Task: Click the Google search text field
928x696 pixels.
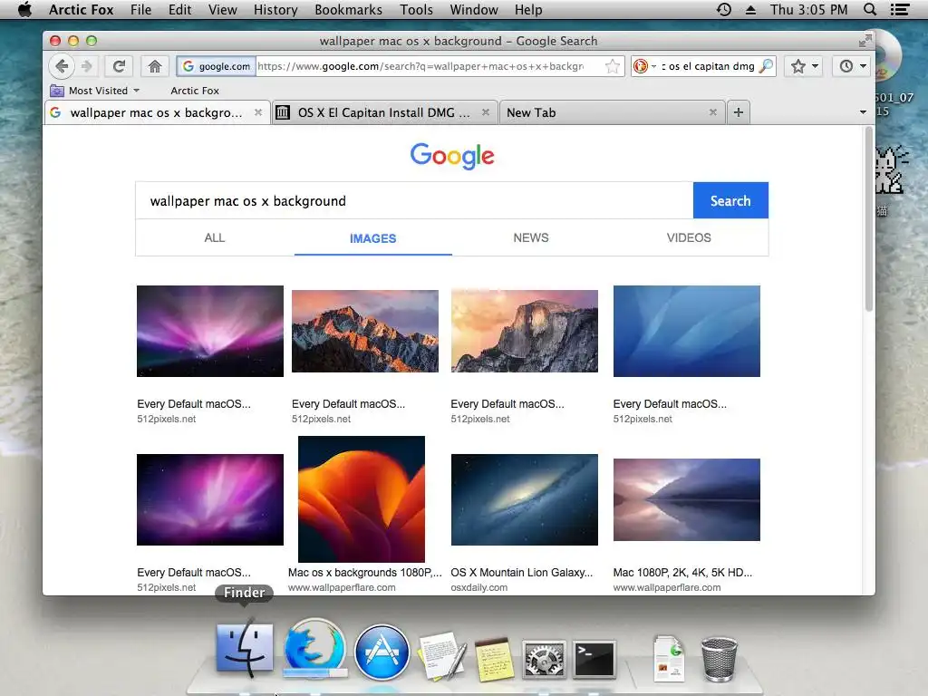Action: click(414, 200)
